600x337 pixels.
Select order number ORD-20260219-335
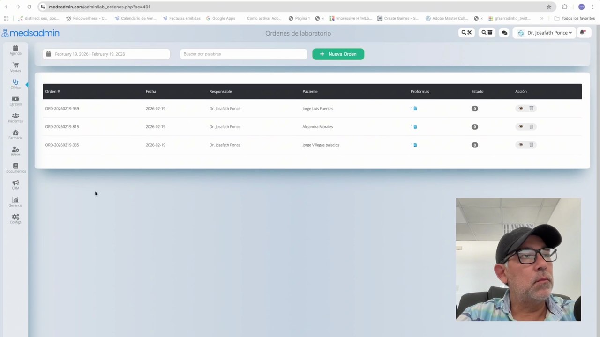click(x=62, y=145)
